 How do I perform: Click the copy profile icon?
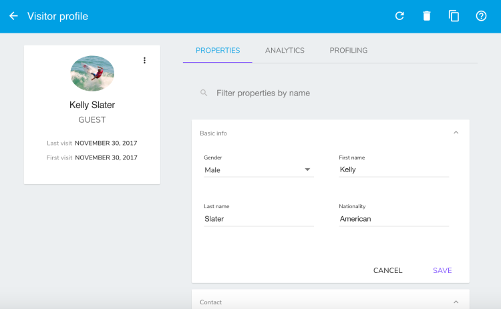pos(454,15)
